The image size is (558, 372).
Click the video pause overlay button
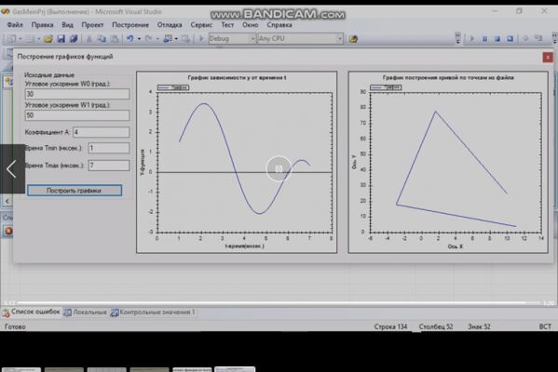279,168
